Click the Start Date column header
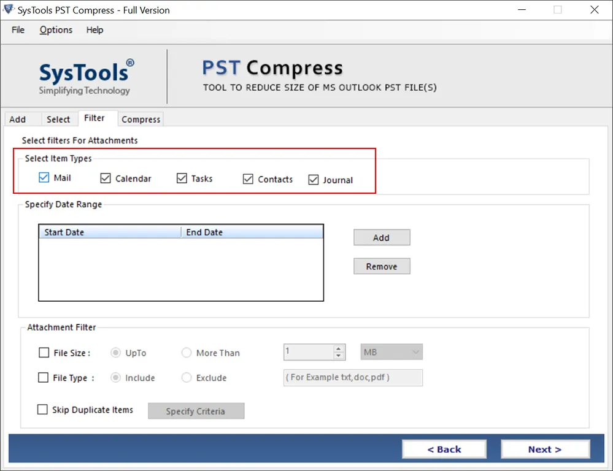The image size is (613, 471). click(110, 232)
